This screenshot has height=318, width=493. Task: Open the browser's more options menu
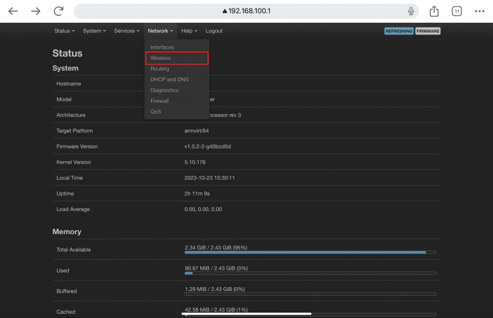[x=479, y=11]
